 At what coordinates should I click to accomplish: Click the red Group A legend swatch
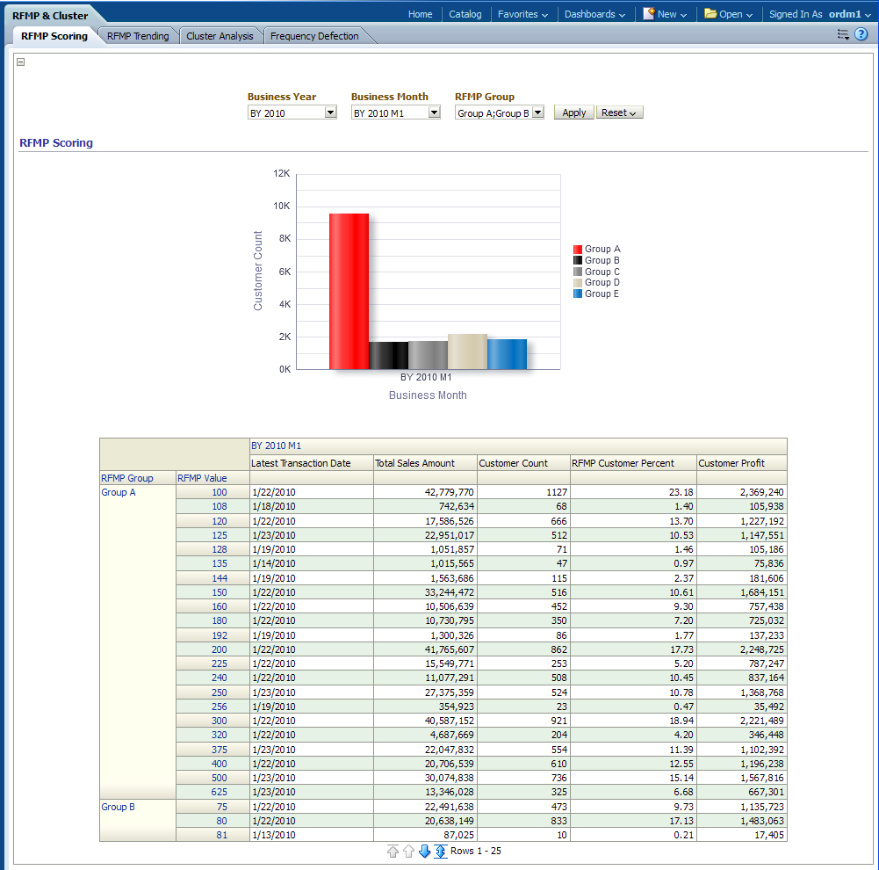(x=578, y=250)
